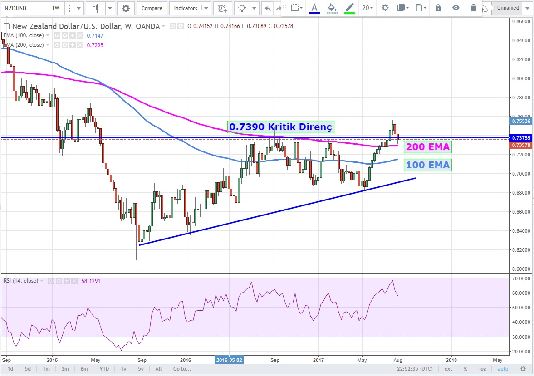Expand the font size 20 dropdown

[x=367, y=8]
